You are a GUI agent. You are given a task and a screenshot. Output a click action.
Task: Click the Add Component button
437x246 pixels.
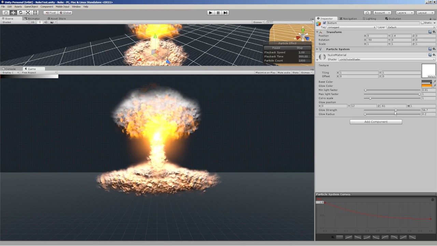pos(376,122)
